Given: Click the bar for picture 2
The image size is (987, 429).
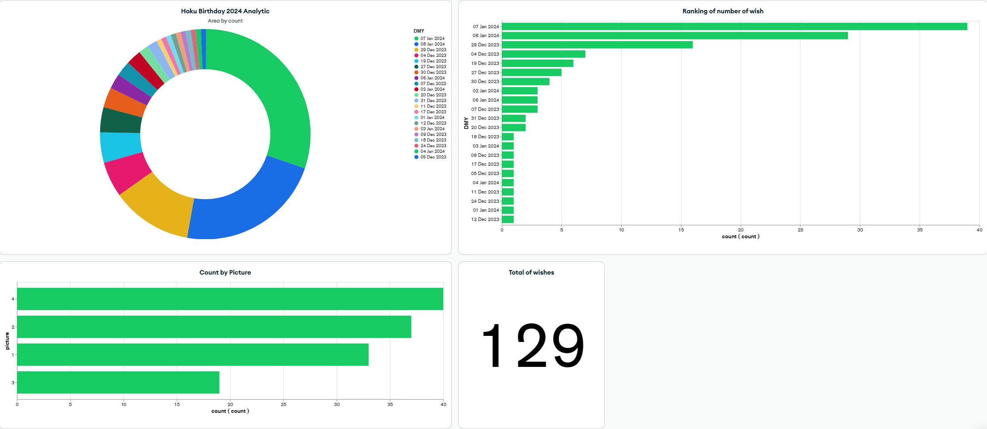Looking at the screenshot, I should (214, 327).
